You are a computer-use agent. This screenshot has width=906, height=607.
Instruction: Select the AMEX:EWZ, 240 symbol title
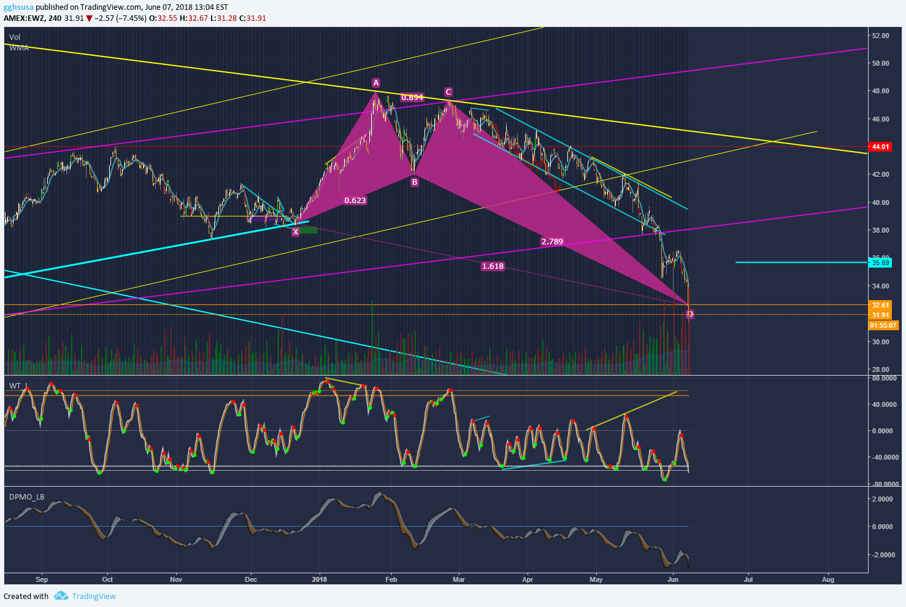coord(33,18)
